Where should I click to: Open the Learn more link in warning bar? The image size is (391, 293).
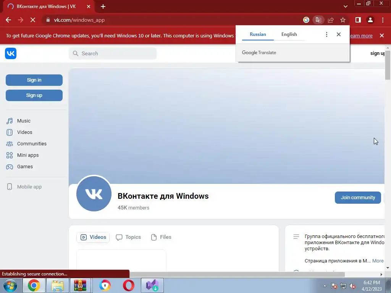(361, 35)
